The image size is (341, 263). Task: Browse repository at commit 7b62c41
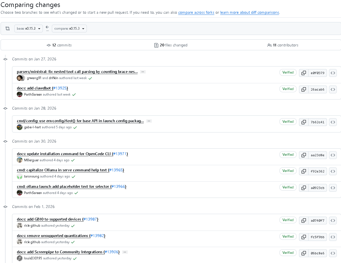tap(333, 122)
